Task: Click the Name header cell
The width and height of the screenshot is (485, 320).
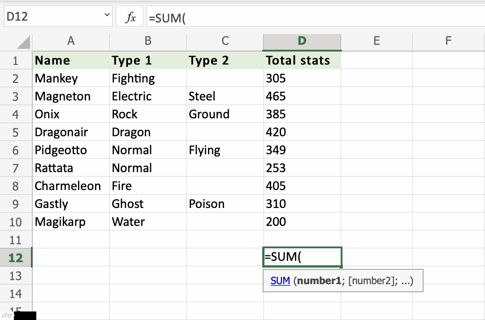Action: 71,61
